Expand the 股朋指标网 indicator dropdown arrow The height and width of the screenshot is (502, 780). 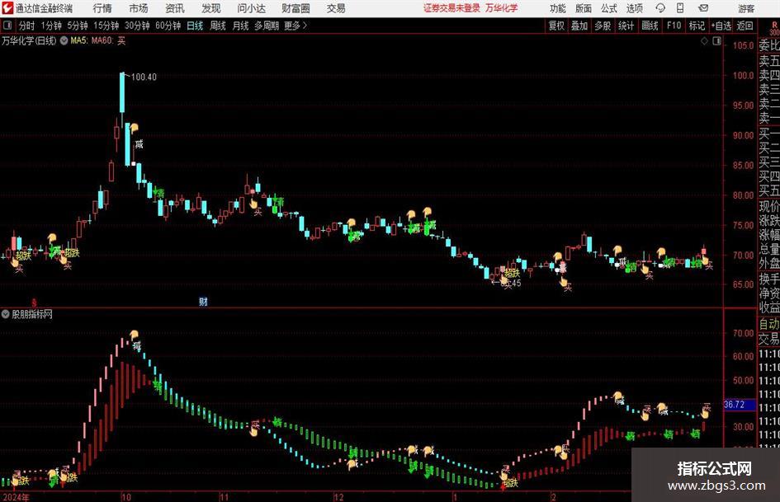pyautogui.click(x=5, y=314)
